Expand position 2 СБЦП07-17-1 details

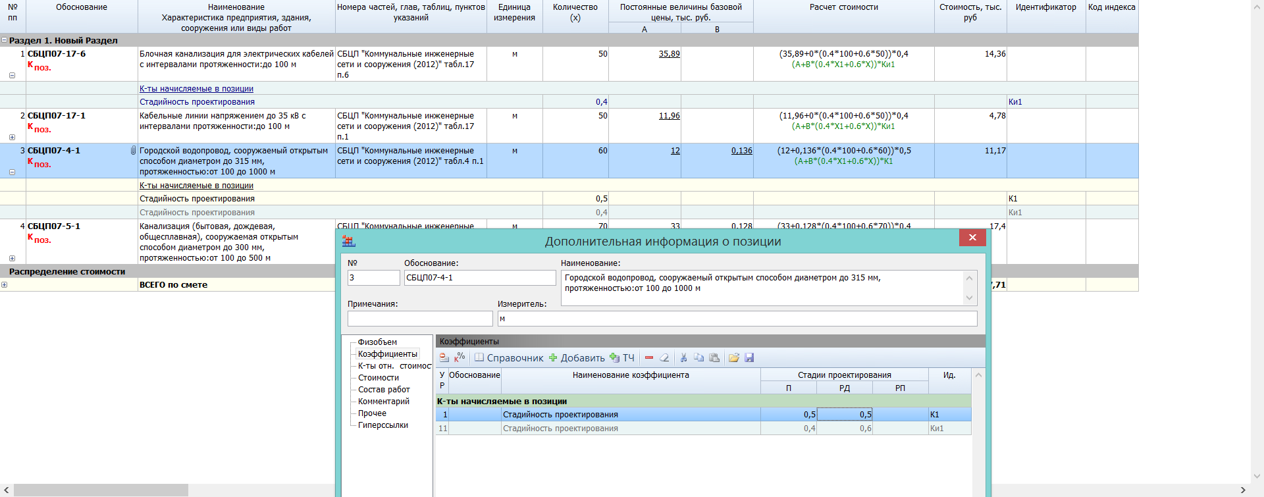[12, 137]
